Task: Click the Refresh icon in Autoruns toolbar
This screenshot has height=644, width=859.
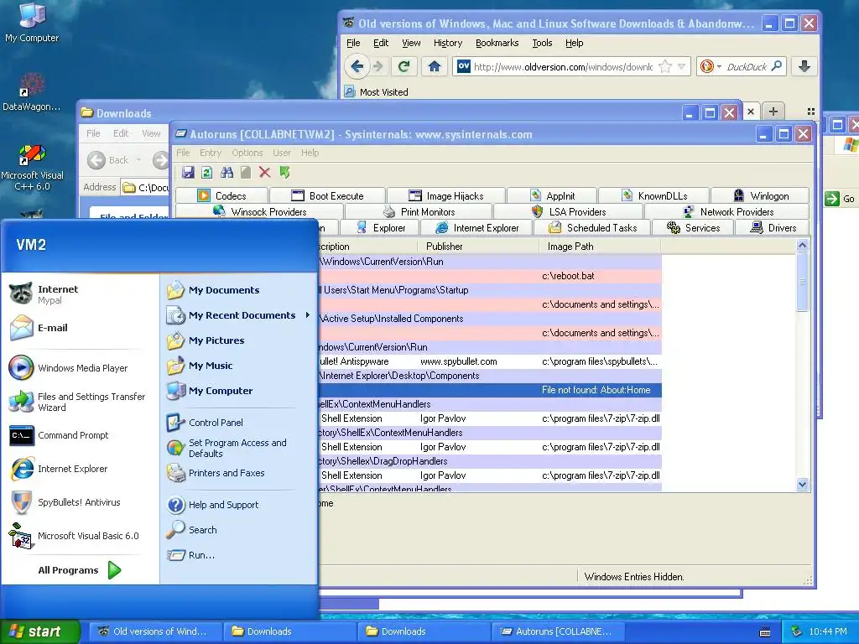Action: pyautogui.click(x=207, y=173)
